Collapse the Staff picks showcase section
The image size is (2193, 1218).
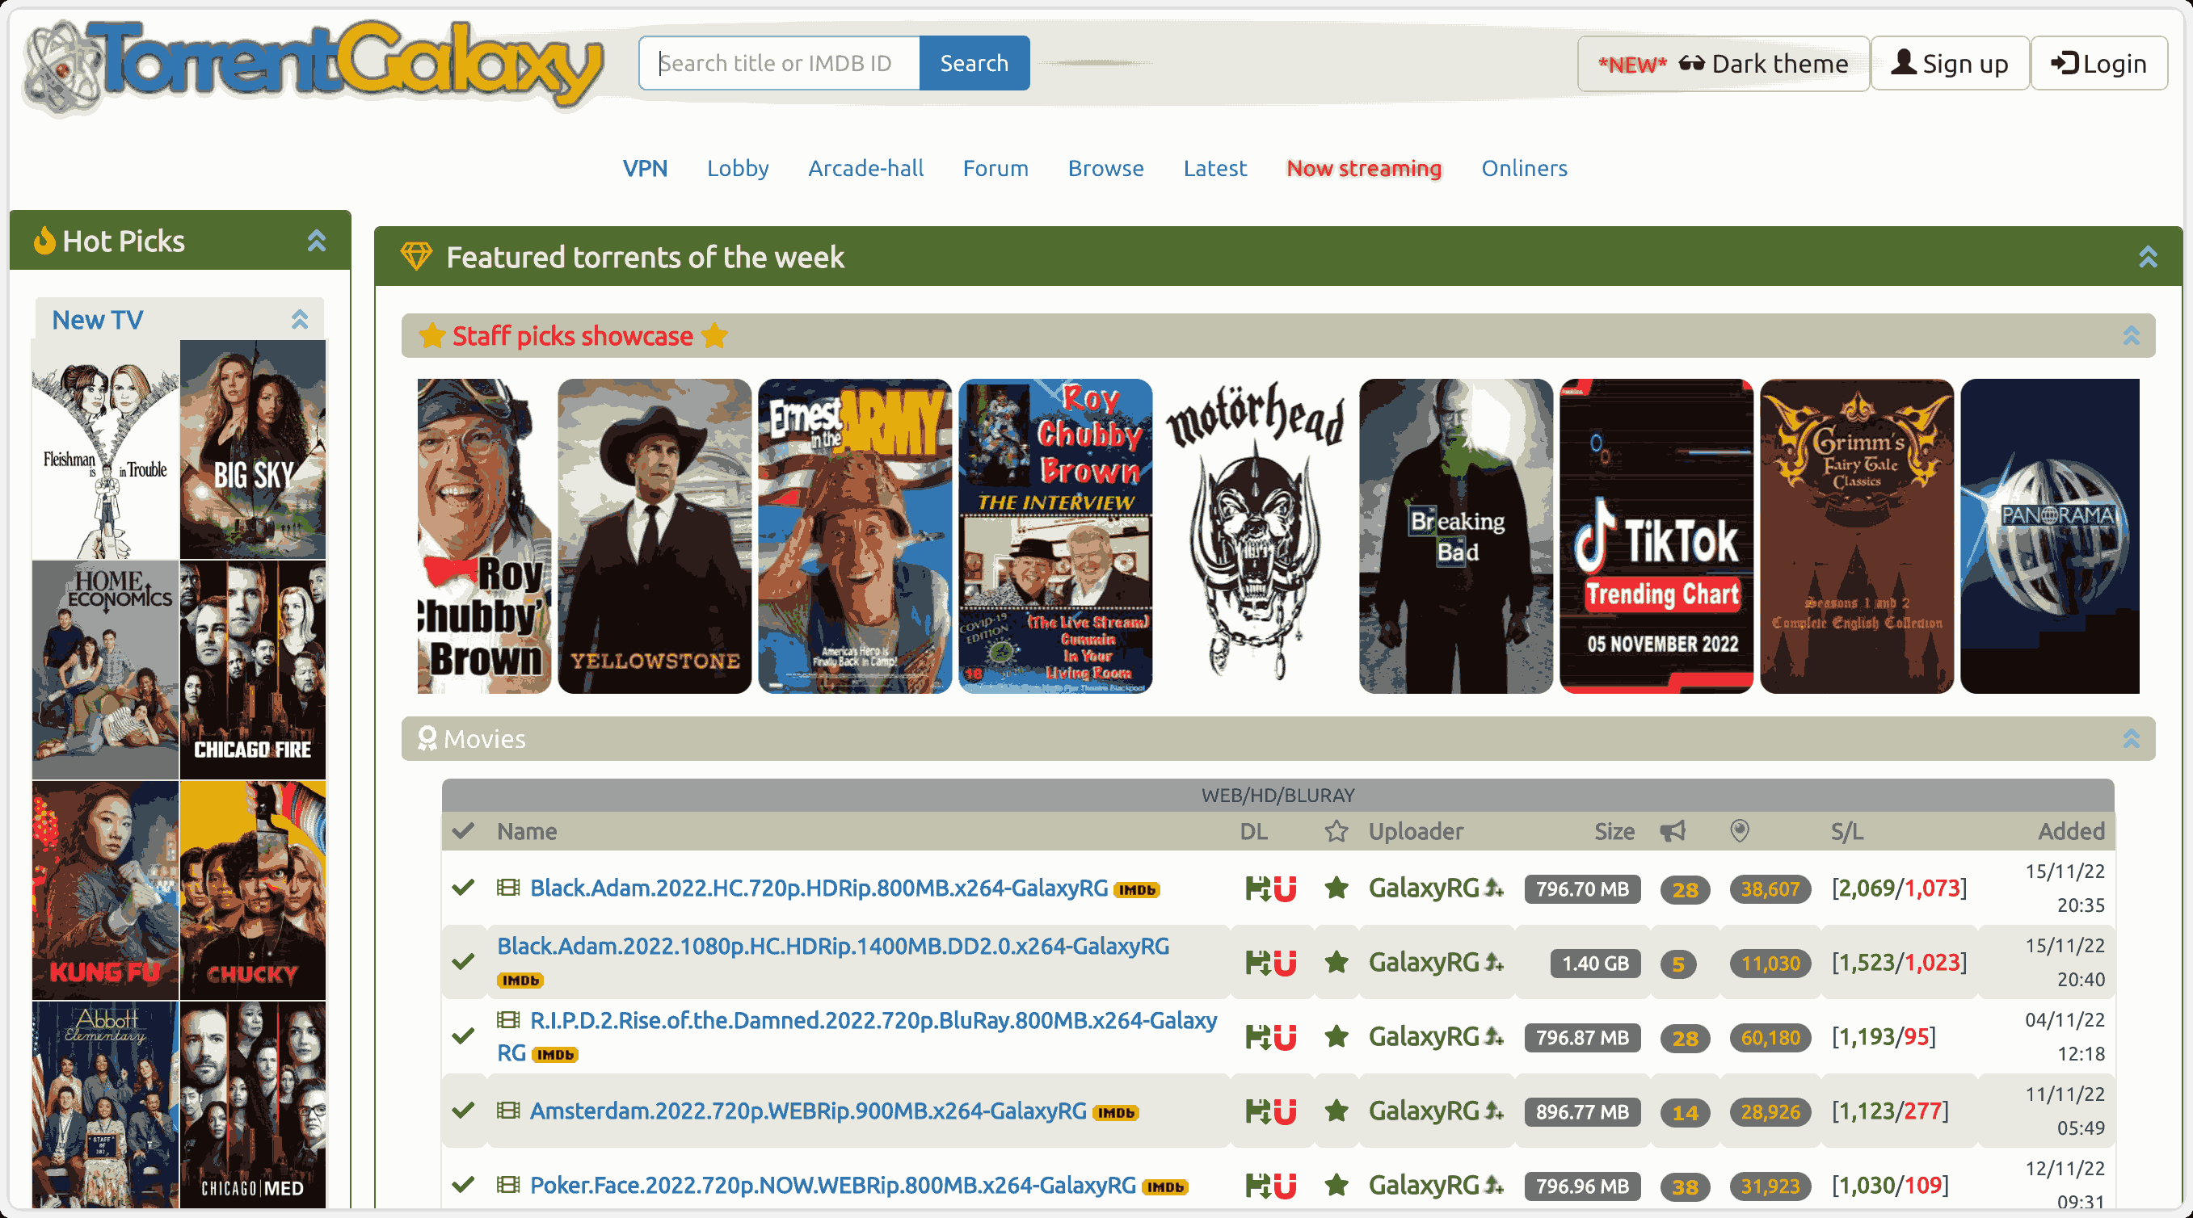(x=2131, y=336)
